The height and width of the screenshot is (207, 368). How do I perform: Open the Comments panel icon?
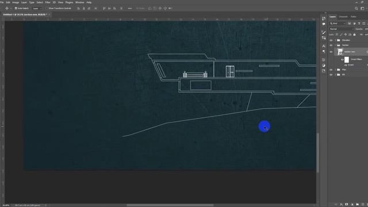tap(324, 24)
